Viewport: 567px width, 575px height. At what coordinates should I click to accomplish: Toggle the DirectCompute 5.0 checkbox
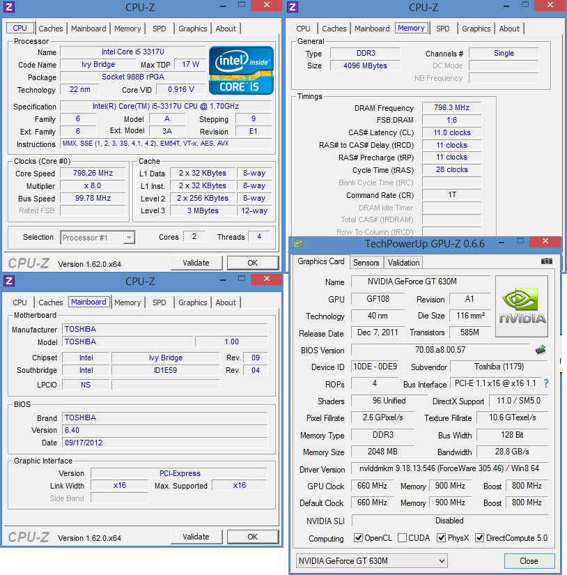[x=479, y=537]
